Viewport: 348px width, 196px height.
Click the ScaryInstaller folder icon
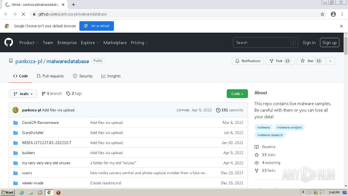coord(15,133)
